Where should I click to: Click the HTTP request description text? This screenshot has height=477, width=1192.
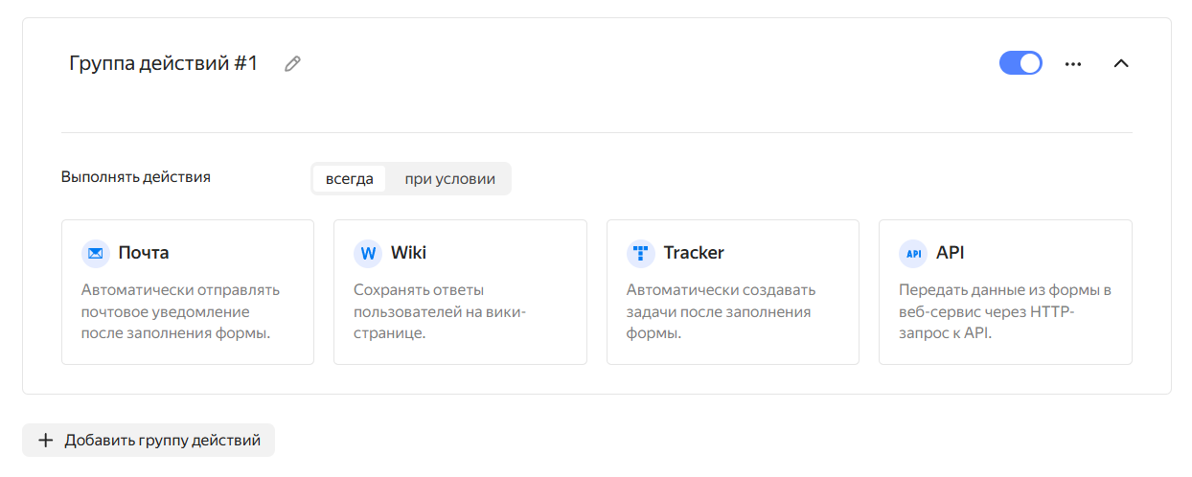(1004, 311)
